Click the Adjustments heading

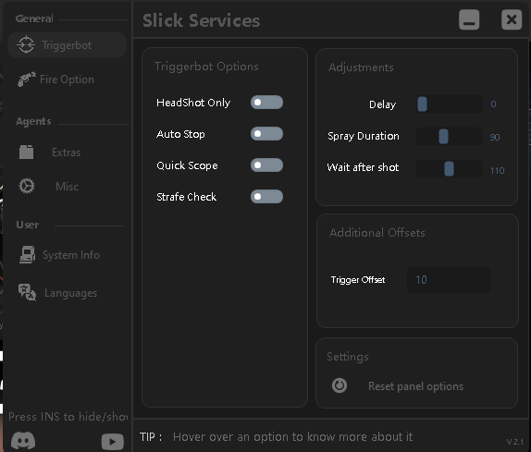point(361,67)
